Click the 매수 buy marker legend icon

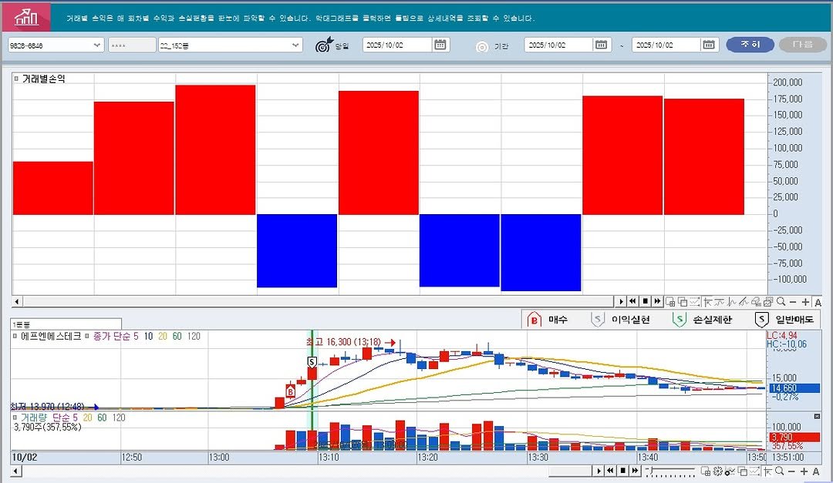533,320
